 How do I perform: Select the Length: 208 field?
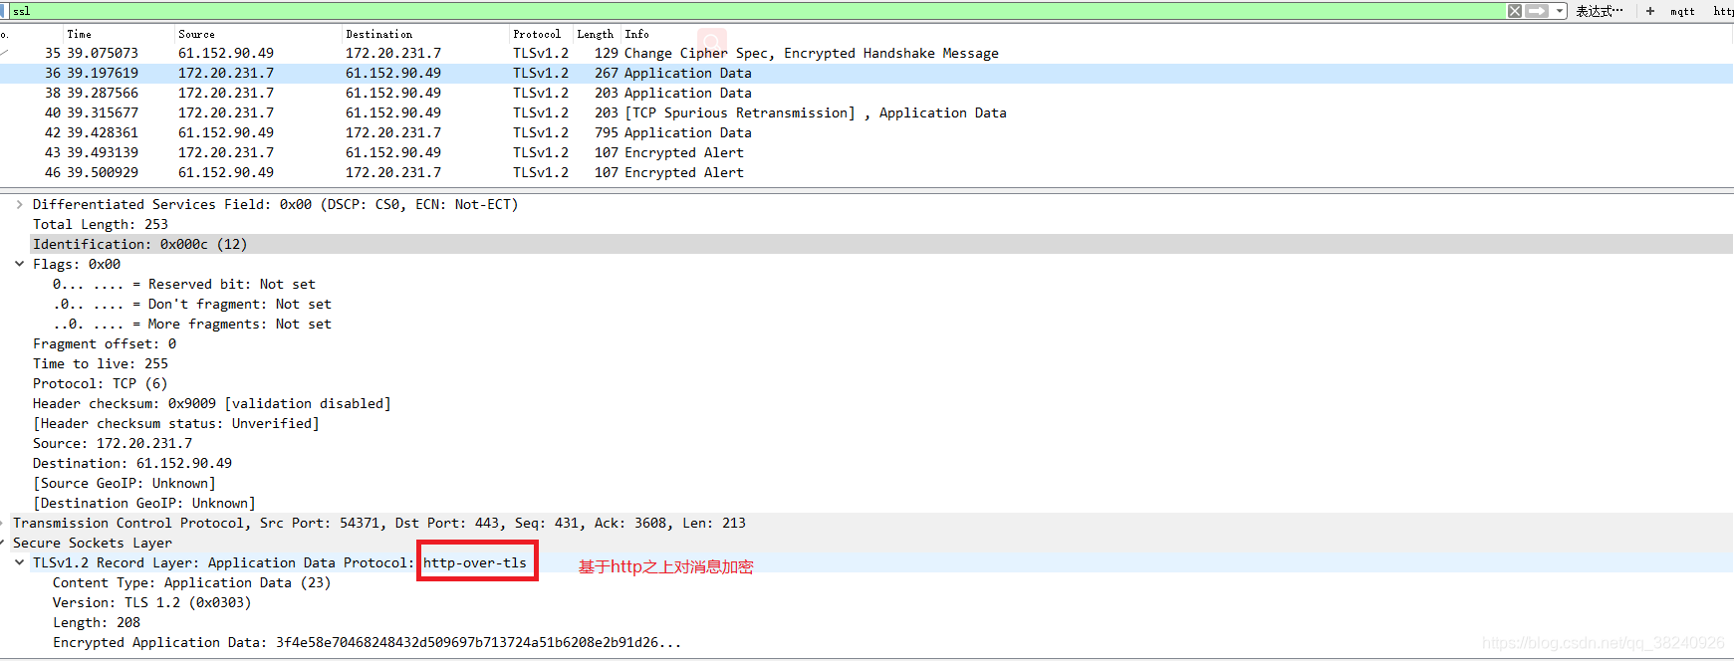pyautogui.click(x=97, y=622)
